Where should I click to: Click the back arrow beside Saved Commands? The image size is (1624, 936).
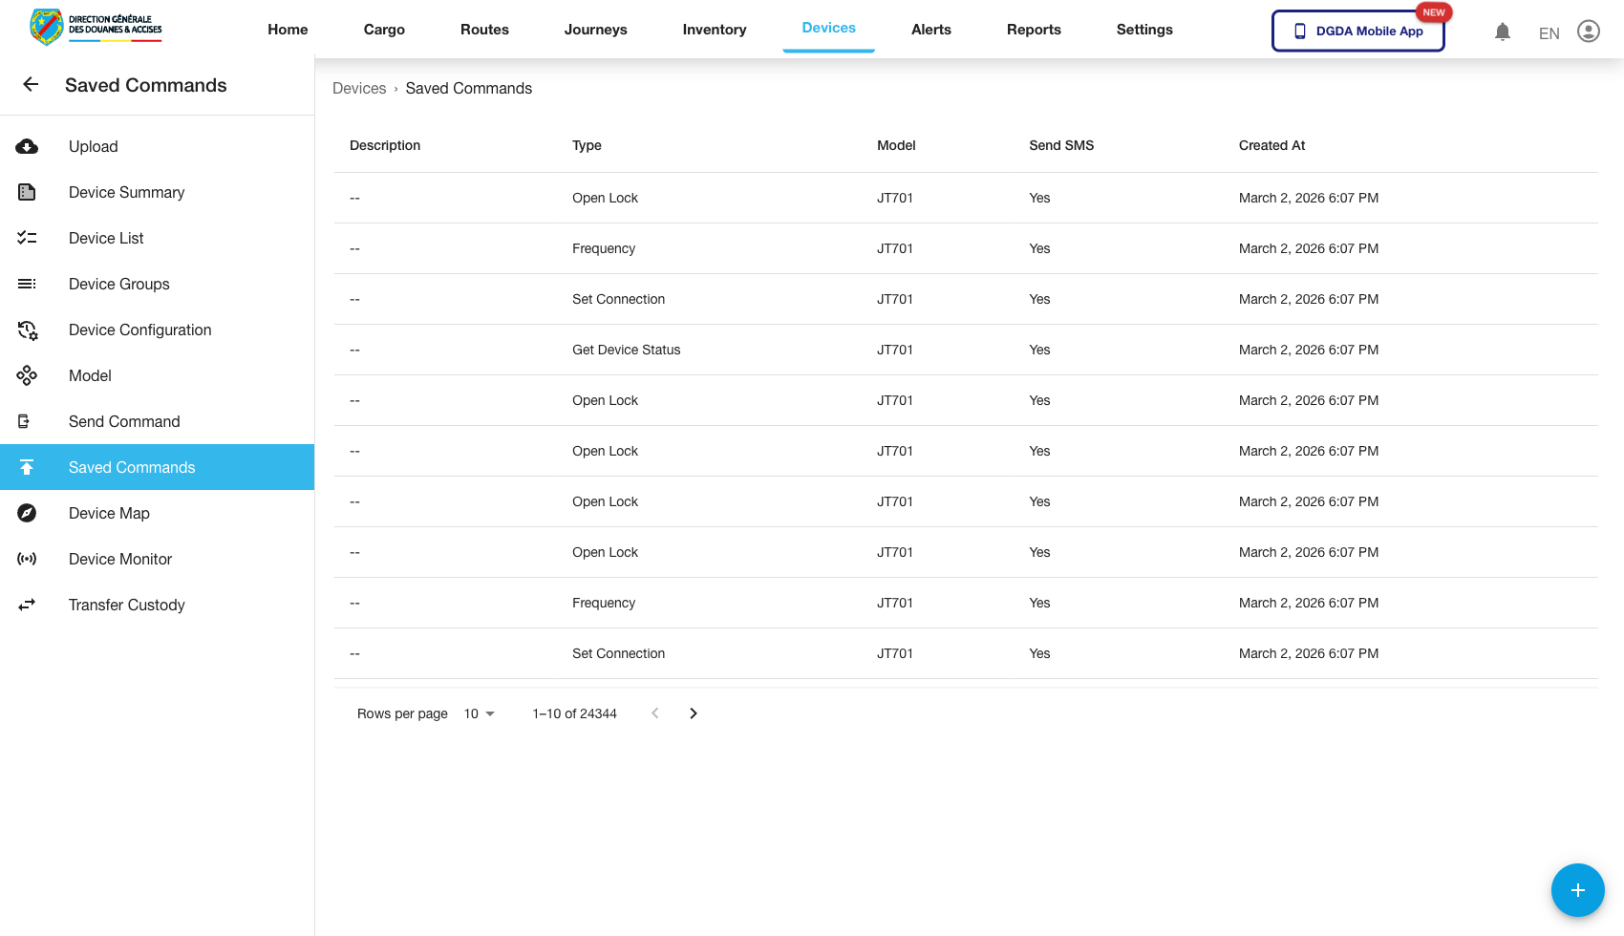(x=31, y=85)
